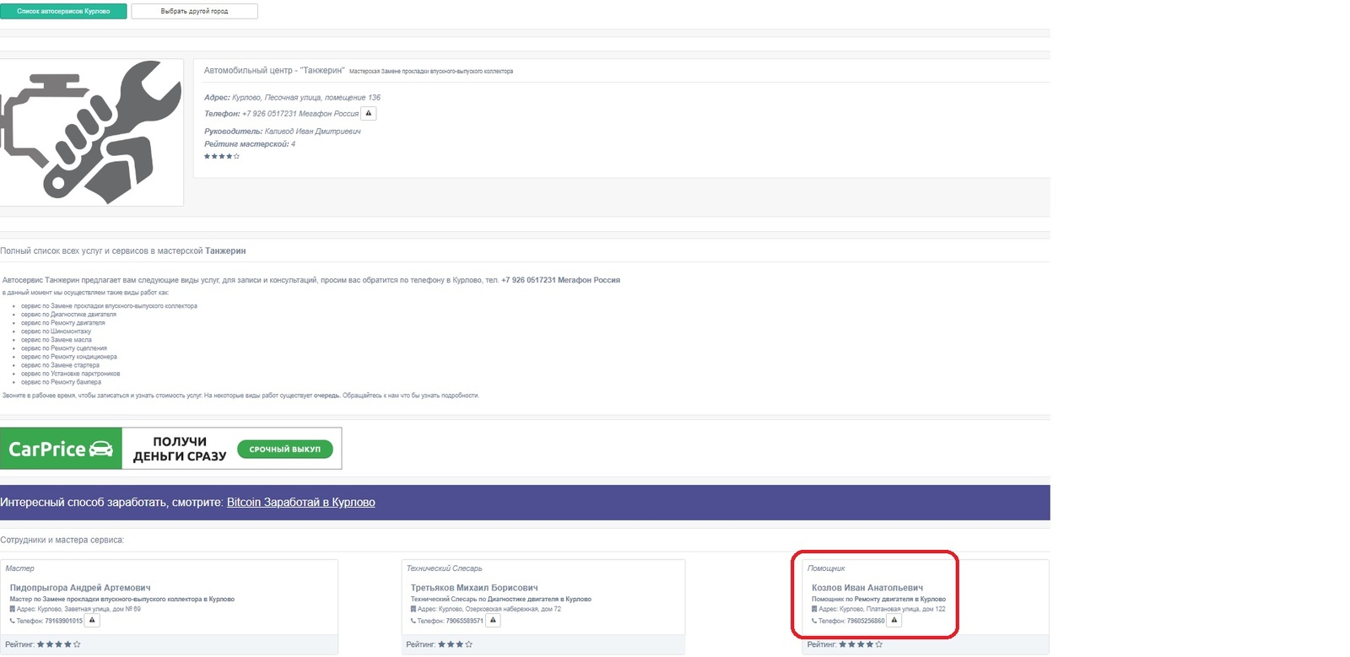Click the Технический Слесарь role label
Viewport: 1350px width, 657px height.
pyautogui.click(x=444, y=568)
